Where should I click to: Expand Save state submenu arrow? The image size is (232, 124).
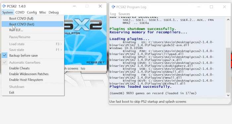(61, 50)
